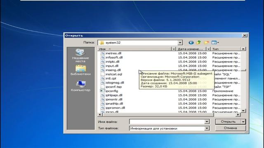Click the vertical scrollbar down arrow
This screenshot has width=264, height=148.
coord(243,111)
